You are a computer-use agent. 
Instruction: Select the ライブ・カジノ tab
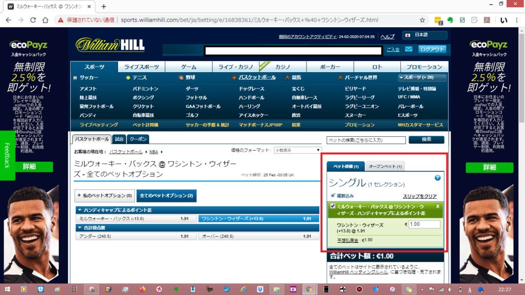(236, 67)
